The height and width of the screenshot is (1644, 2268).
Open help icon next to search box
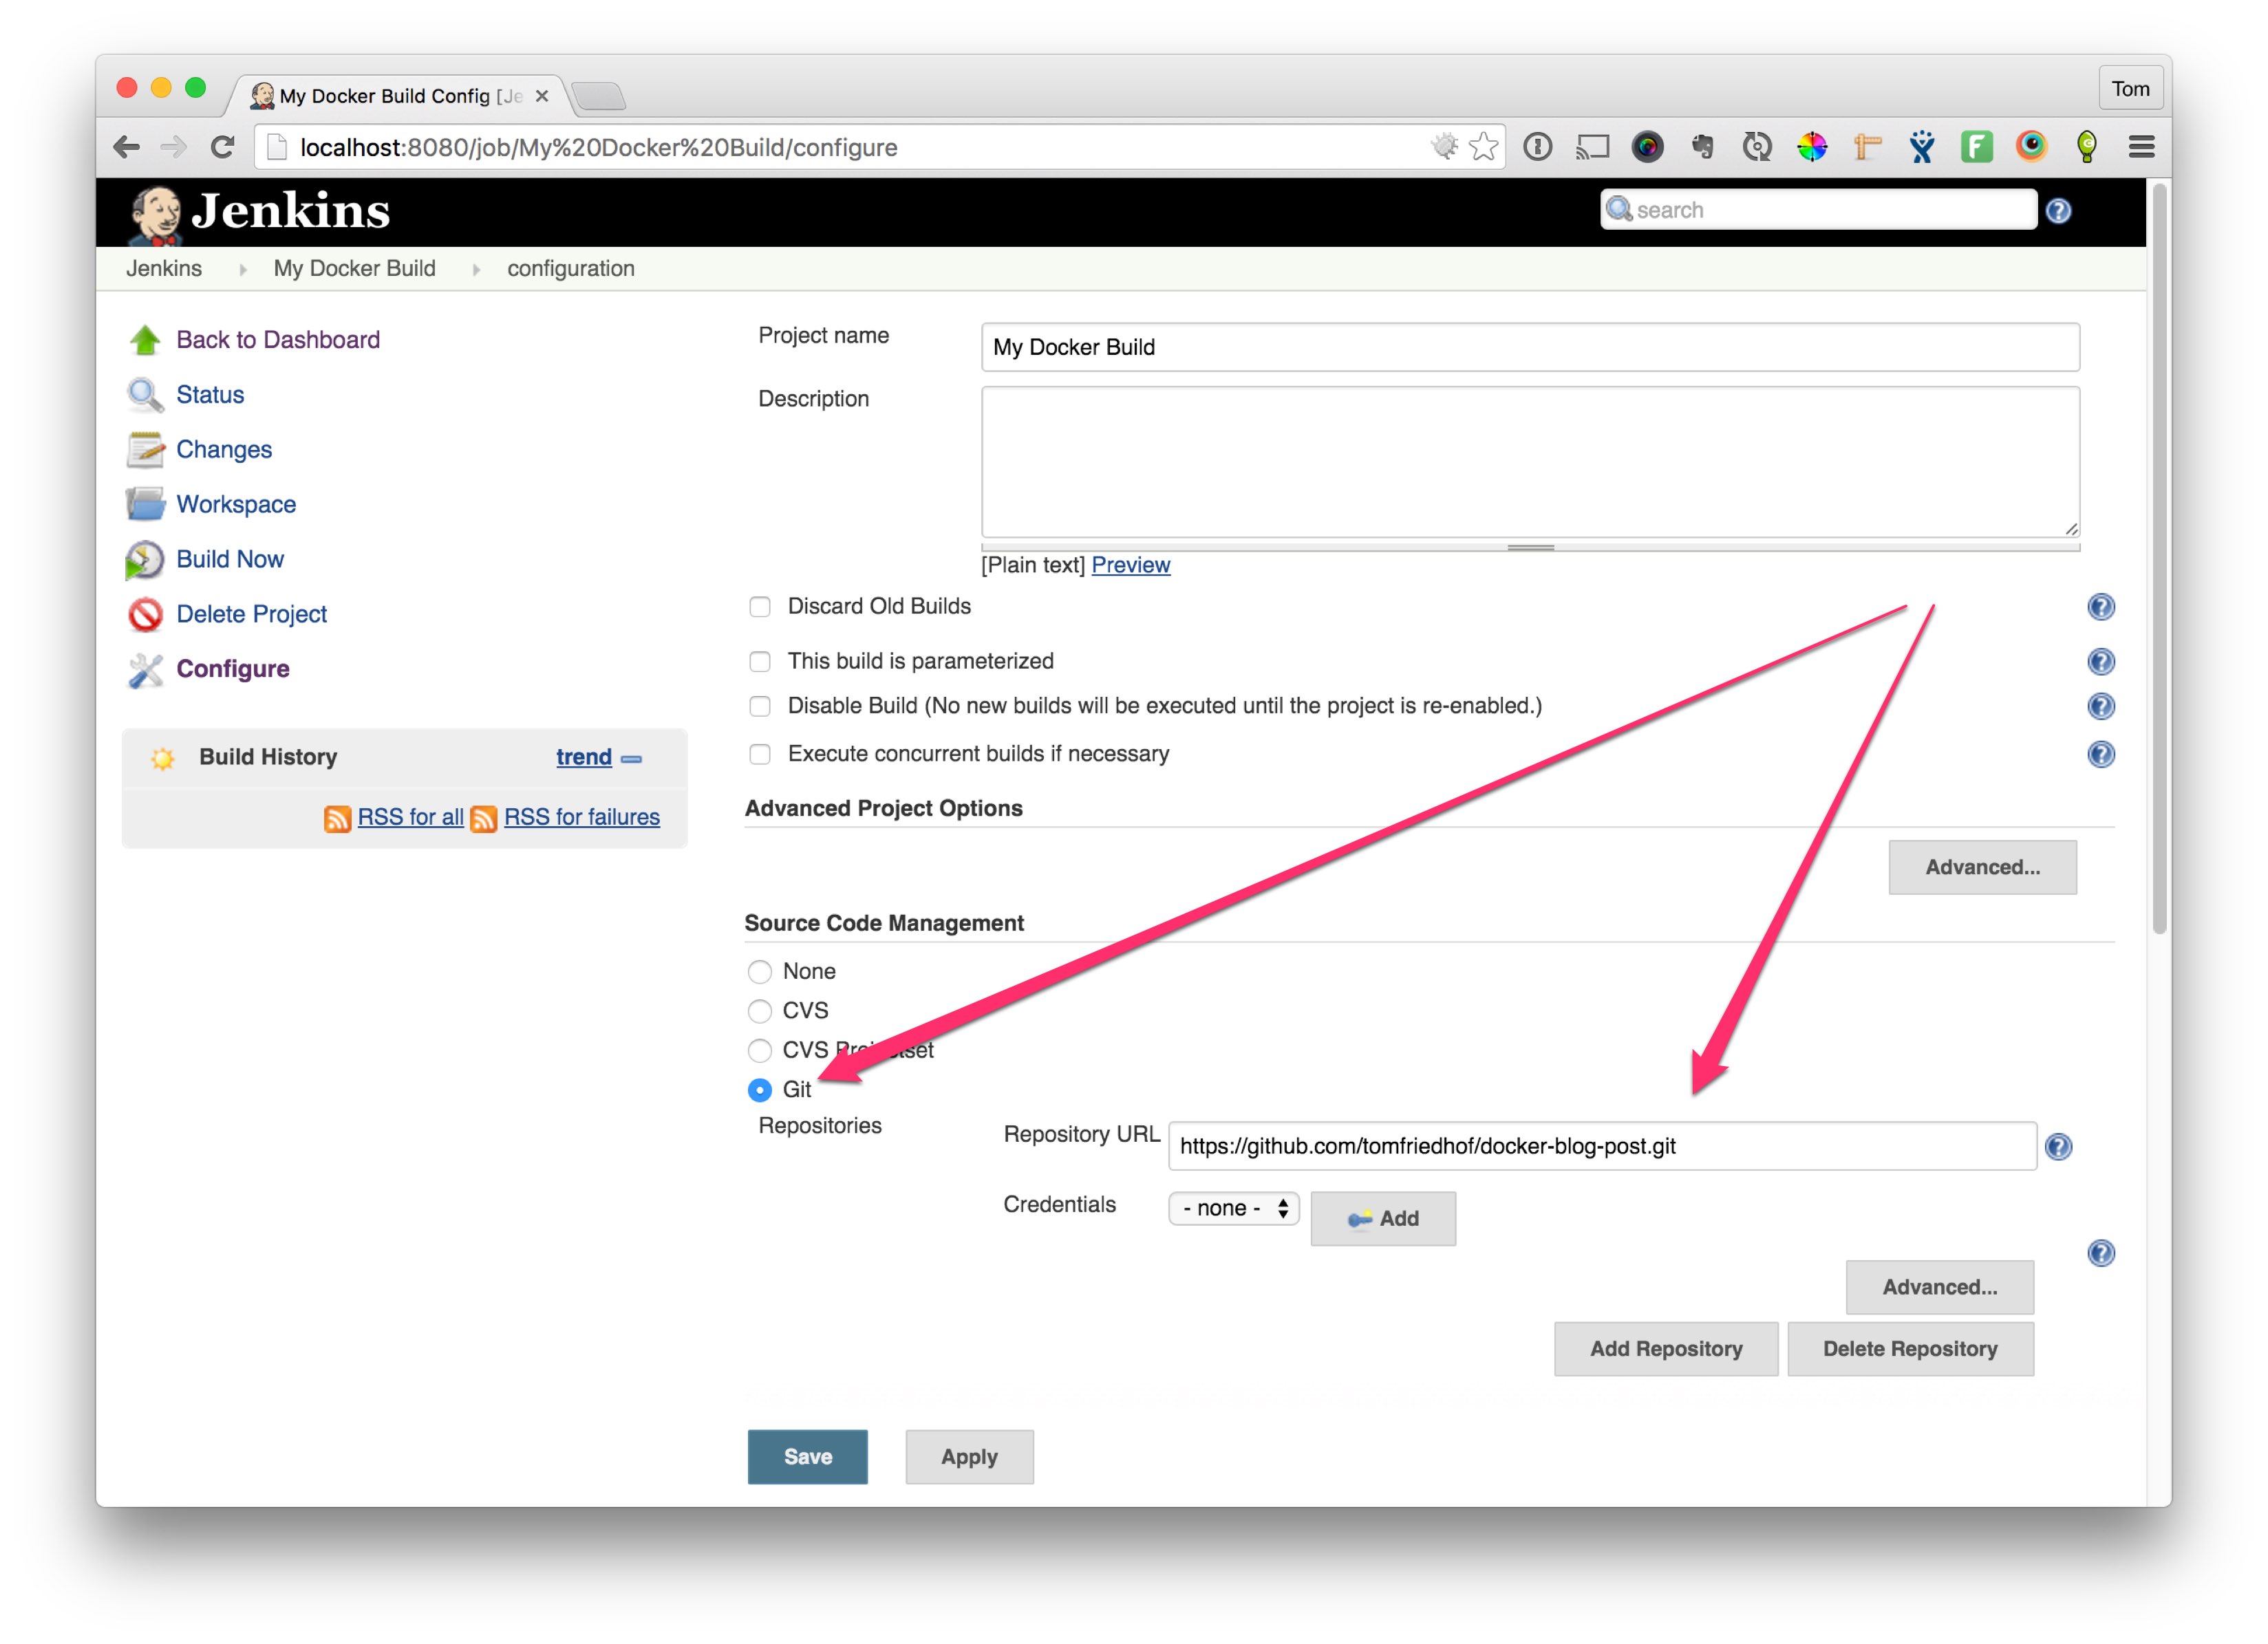2058,211
